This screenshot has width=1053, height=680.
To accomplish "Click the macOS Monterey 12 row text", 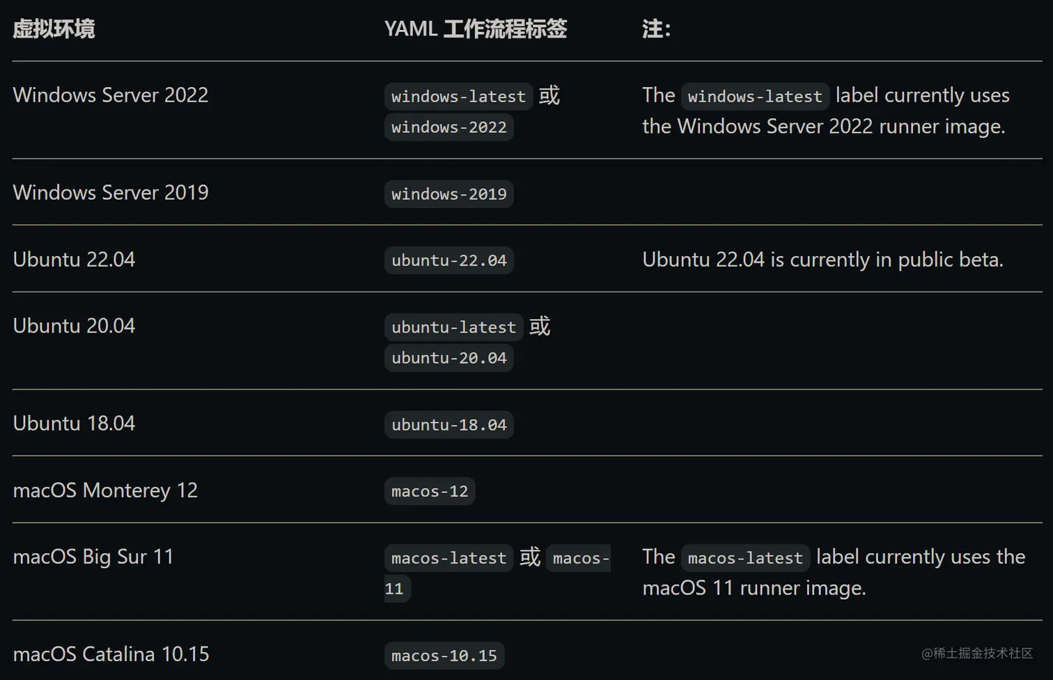I will click(105, 491).
